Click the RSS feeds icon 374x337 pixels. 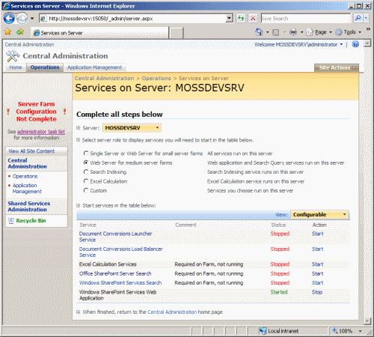(275, 32)
